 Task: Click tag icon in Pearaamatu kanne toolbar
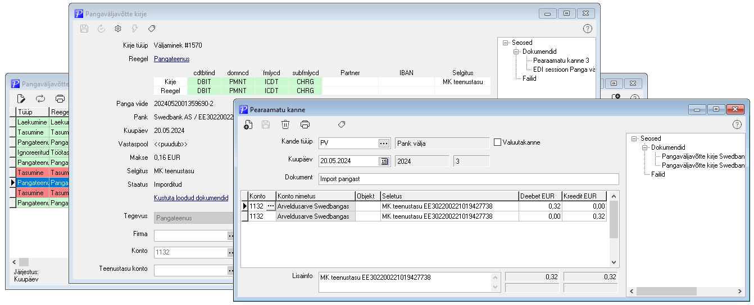coord(341,124)
